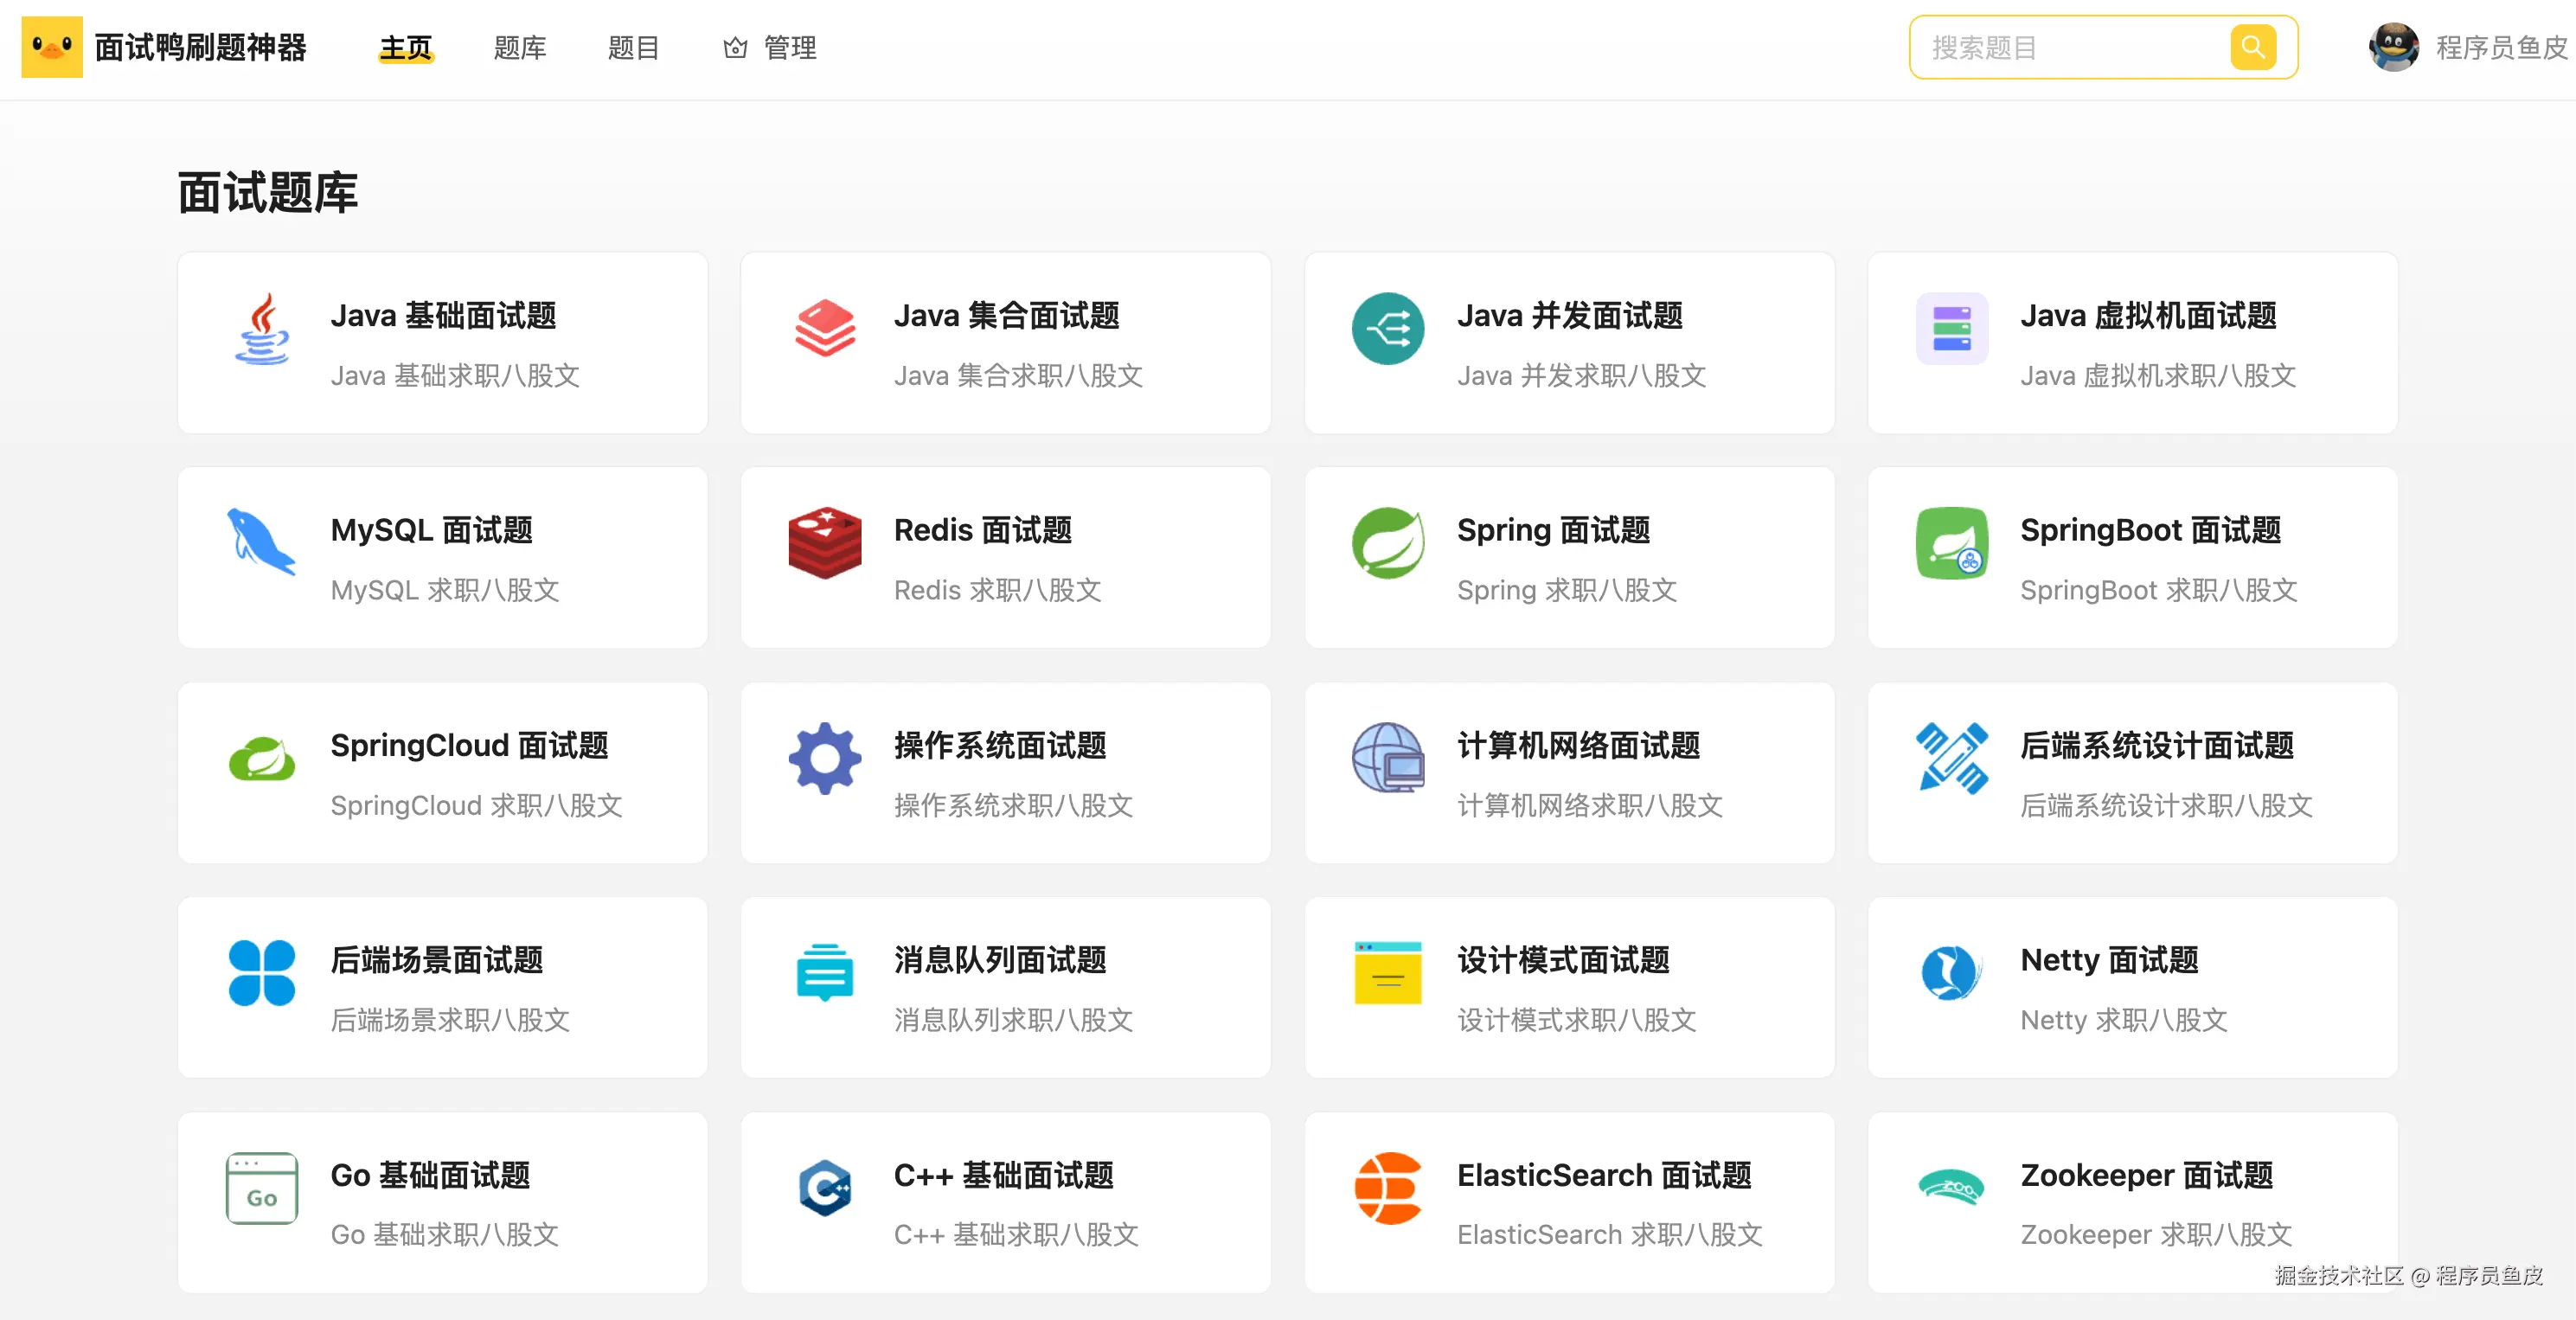Click the Spring green leaf icon
Viewport: 2576px width, 1320px height.
point(1388,543)
